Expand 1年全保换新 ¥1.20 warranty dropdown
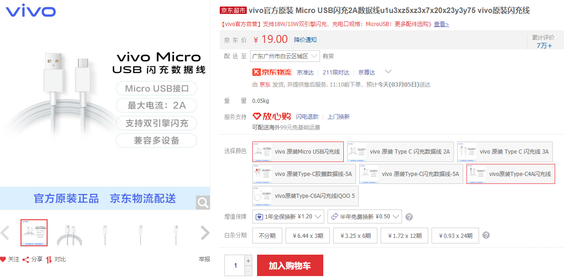Viewport: 564px width, 277px height. (288, 216)
